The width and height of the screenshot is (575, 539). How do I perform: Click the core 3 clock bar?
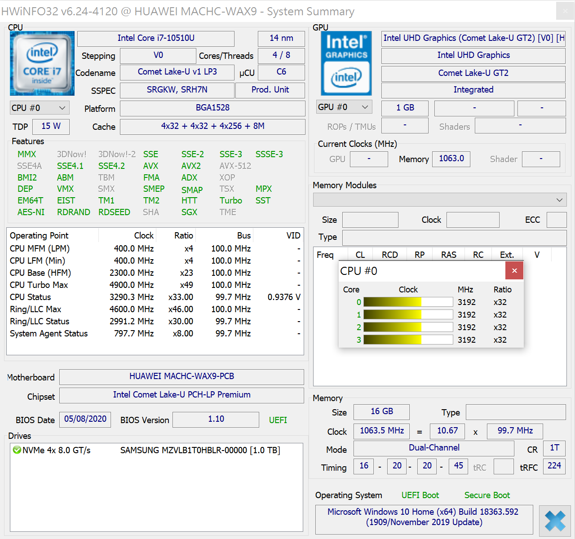408,340
